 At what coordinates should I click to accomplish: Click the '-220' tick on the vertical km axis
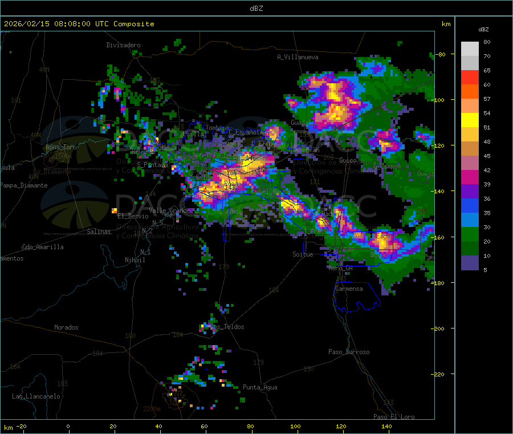click(x=438, y=374)
